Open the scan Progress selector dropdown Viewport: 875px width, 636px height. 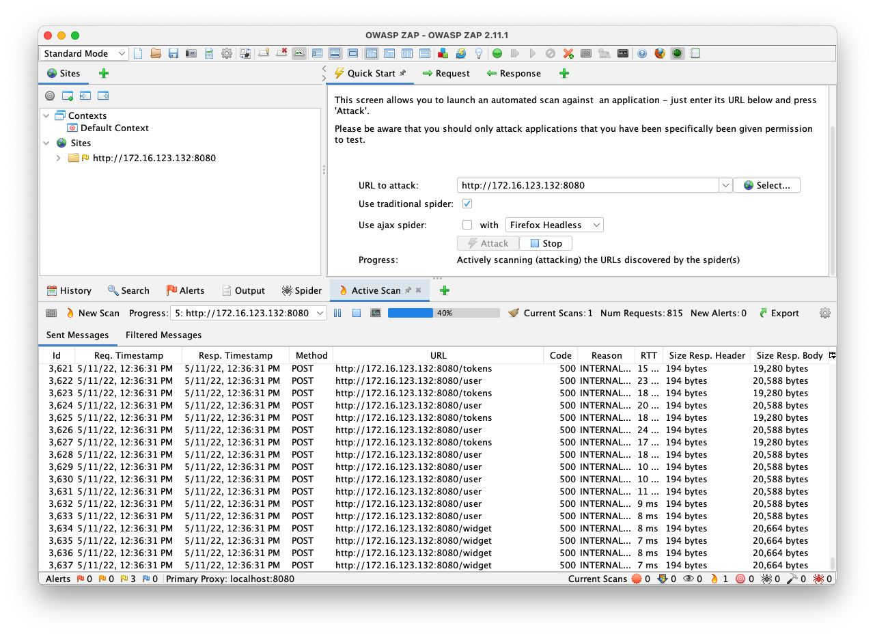coord(249,313)
